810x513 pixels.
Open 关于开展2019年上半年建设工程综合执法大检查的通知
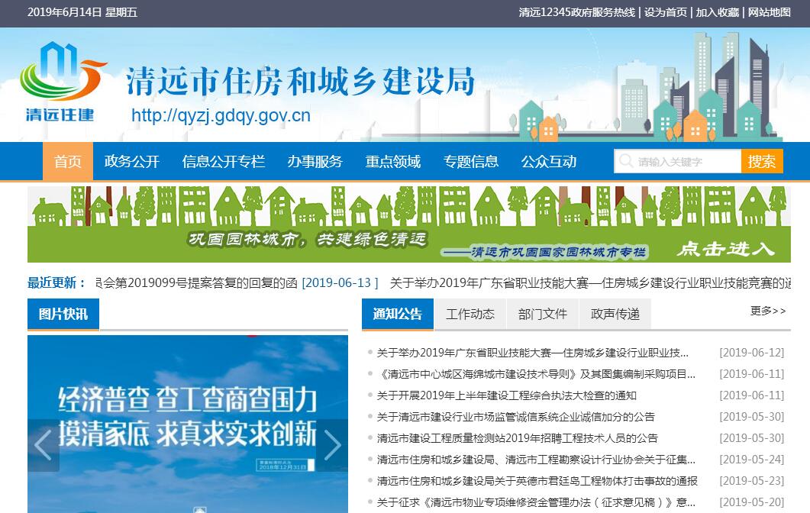(506, 395)
